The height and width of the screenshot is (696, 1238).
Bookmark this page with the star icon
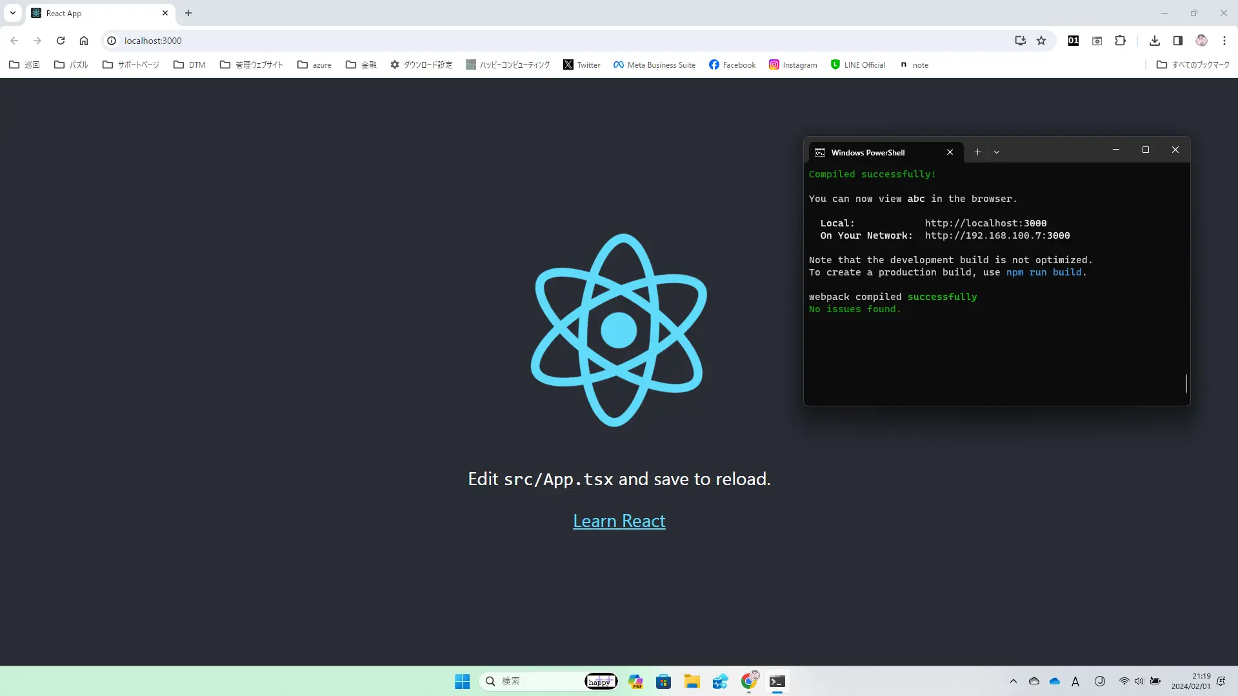pos(1041,41)
